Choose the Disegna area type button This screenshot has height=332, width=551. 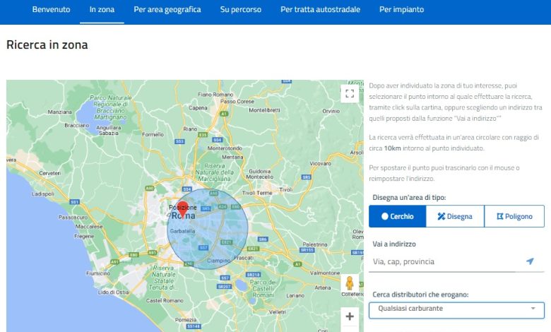455,216
